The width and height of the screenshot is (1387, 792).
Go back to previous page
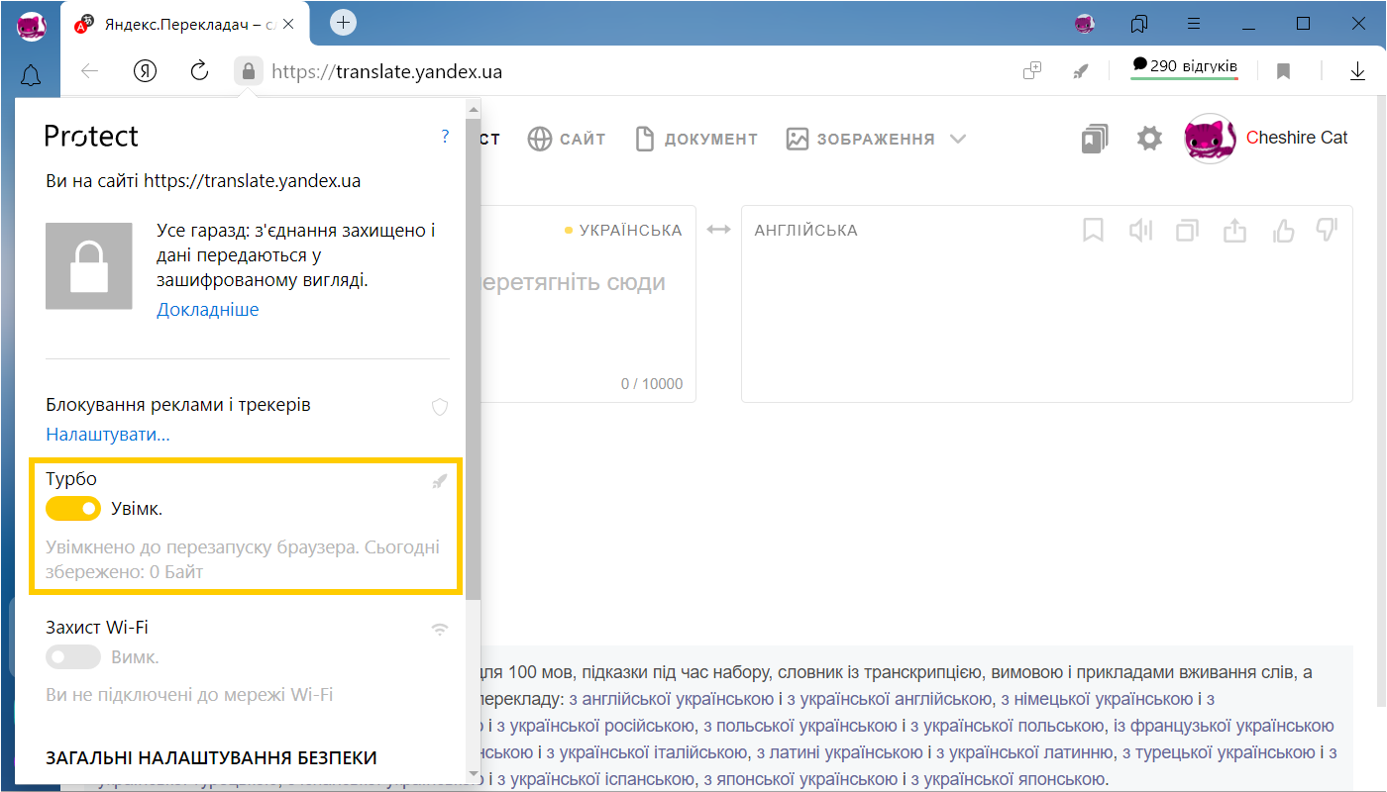coord(90,71)
